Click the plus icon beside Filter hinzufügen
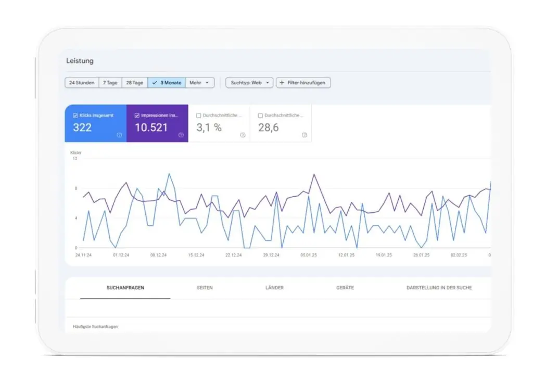 coord(283,82)
